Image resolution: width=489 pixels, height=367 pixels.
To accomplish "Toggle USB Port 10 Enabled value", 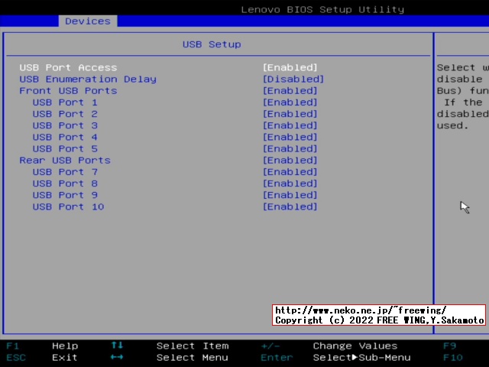I will tap(290, 206).
